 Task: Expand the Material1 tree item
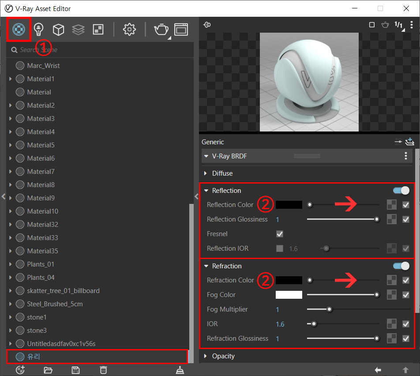point(11,79)
